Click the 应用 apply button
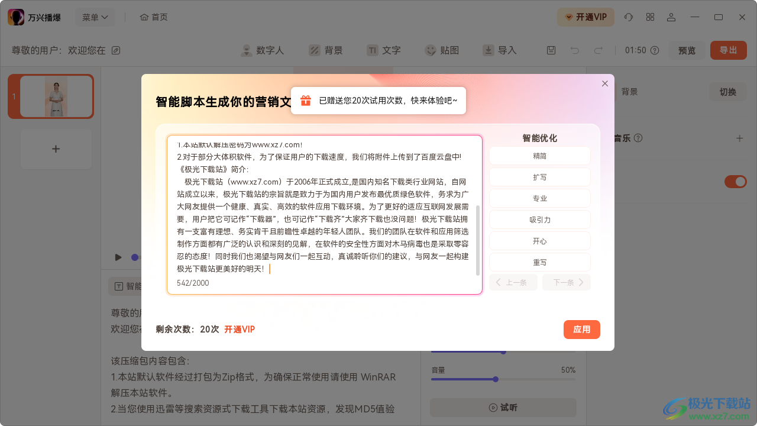757x426 pixels. 582,330
